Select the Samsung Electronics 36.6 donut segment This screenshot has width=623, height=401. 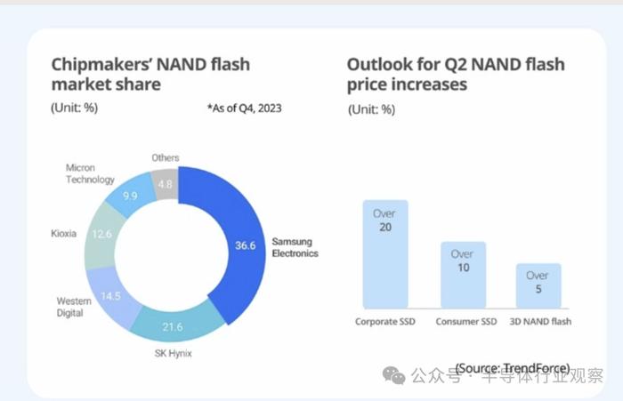tap(243, 245)
